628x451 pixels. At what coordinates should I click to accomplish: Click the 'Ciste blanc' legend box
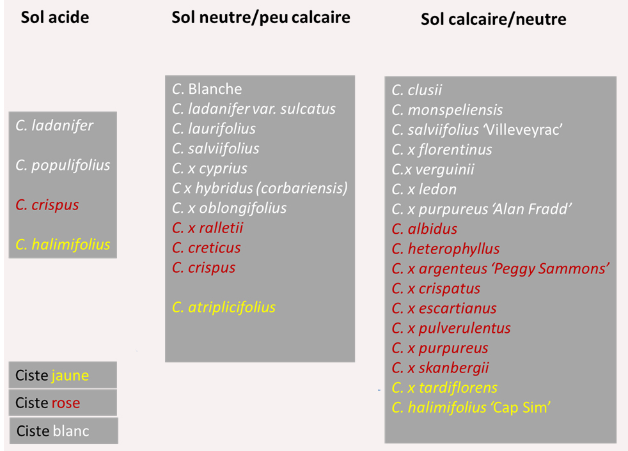pyautogui.click(x=63, y=431)
